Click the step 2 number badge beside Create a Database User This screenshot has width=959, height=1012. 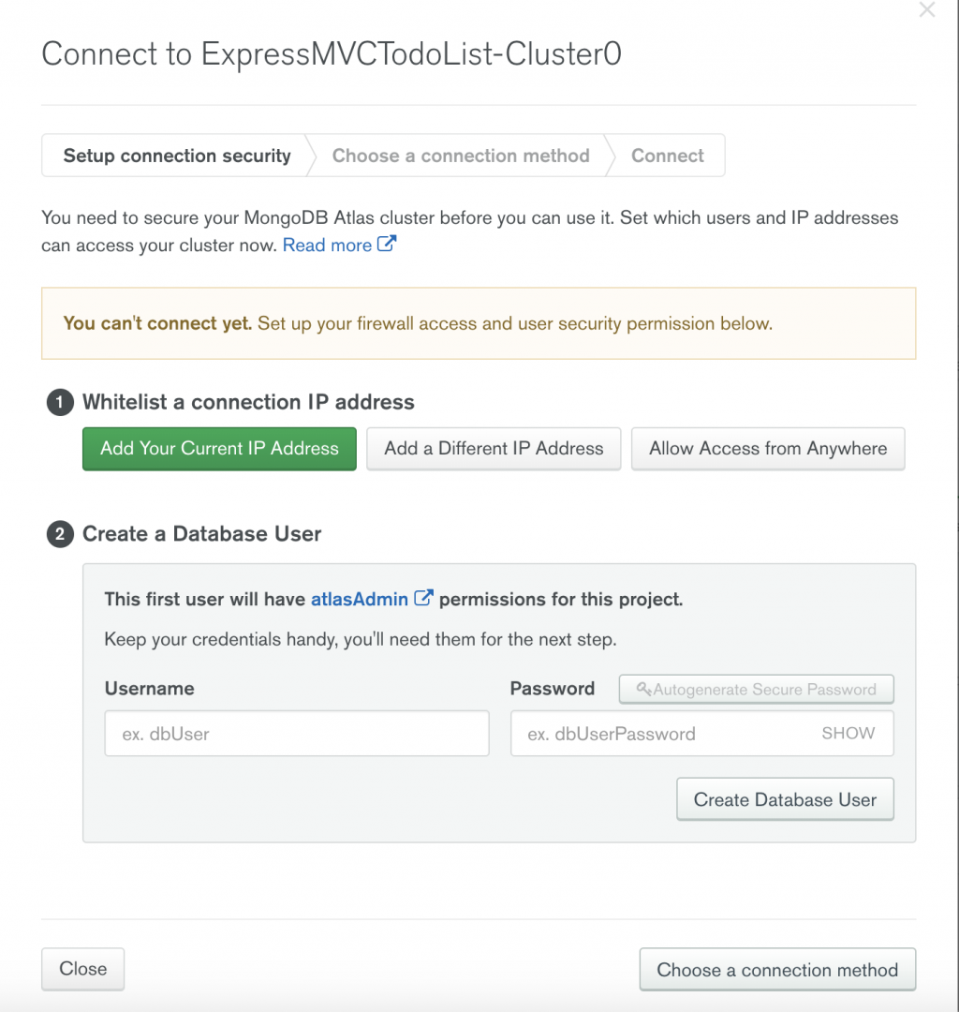60,534
